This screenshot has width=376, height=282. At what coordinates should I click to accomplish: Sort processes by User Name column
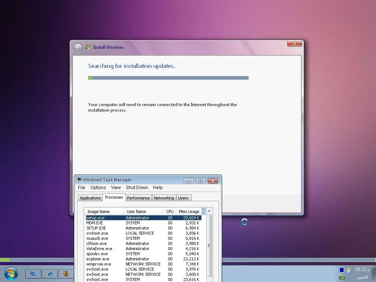144,211
